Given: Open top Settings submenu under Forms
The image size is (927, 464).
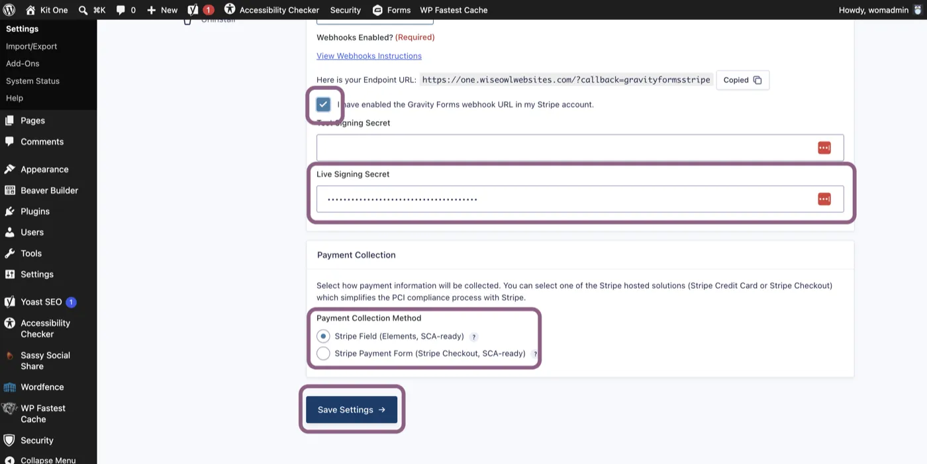Looking at the screenshot, I should [x=23, y=29].
